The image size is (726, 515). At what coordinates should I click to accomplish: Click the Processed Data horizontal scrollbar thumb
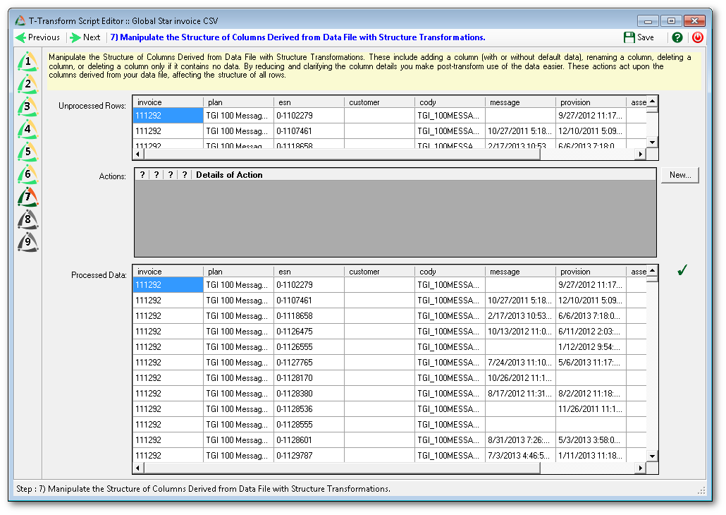(x=342, y=468)
